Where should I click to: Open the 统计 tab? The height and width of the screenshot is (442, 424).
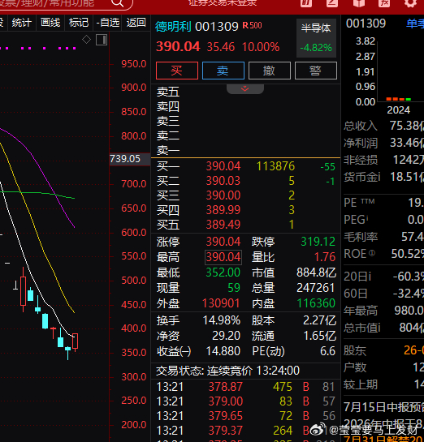pos(21,23)
